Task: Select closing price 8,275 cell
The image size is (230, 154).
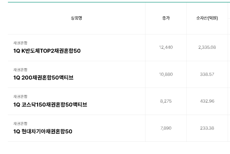Action: 166,101
